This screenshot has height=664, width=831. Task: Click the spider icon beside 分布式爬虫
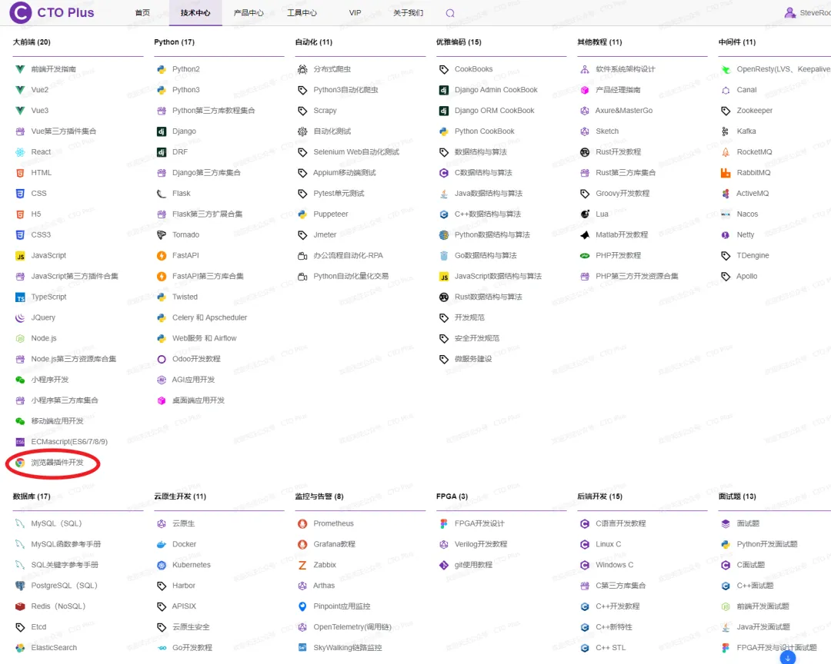(302, 69)
